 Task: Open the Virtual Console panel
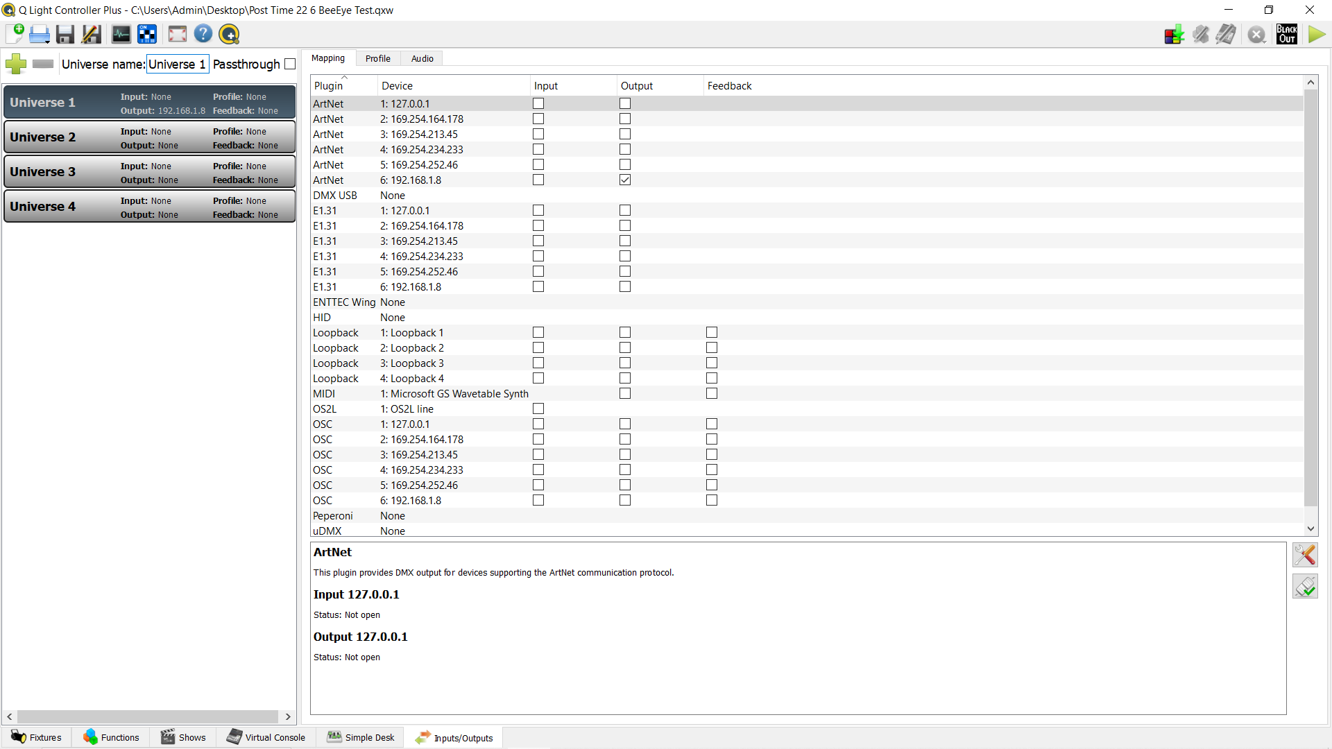pos(266,737)
